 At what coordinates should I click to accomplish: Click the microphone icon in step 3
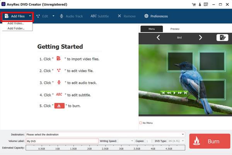coord(59,82)
